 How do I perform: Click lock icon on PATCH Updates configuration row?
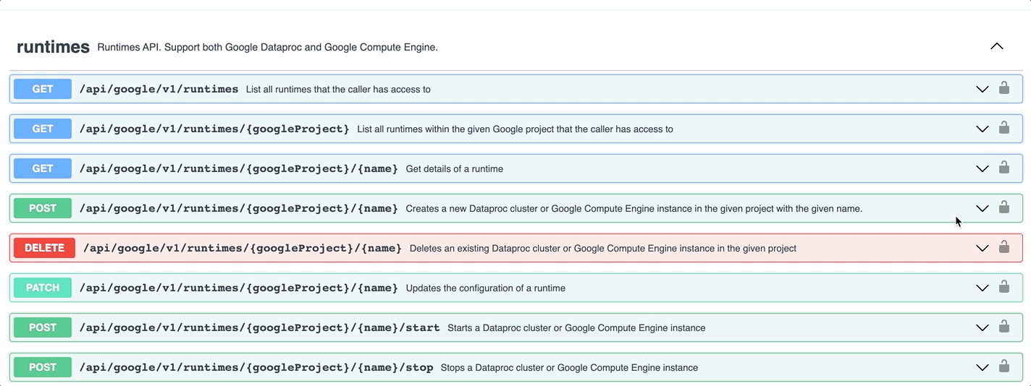[1003, 287]
